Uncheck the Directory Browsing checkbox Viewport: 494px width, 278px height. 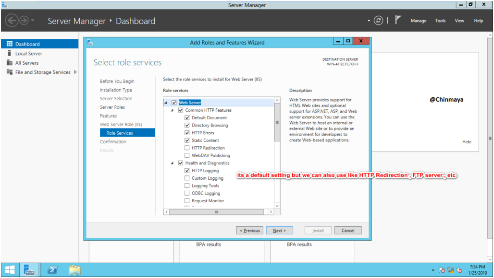coord(187,125)
